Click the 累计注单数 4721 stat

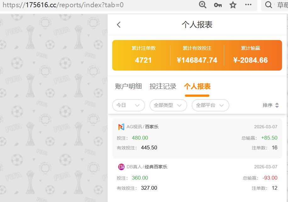pyautogui.click(x=143, y=60)
